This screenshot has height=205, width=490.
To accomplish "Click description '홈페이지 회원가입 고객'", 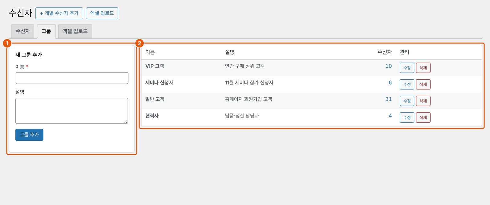I will click(x=248, y=99).
